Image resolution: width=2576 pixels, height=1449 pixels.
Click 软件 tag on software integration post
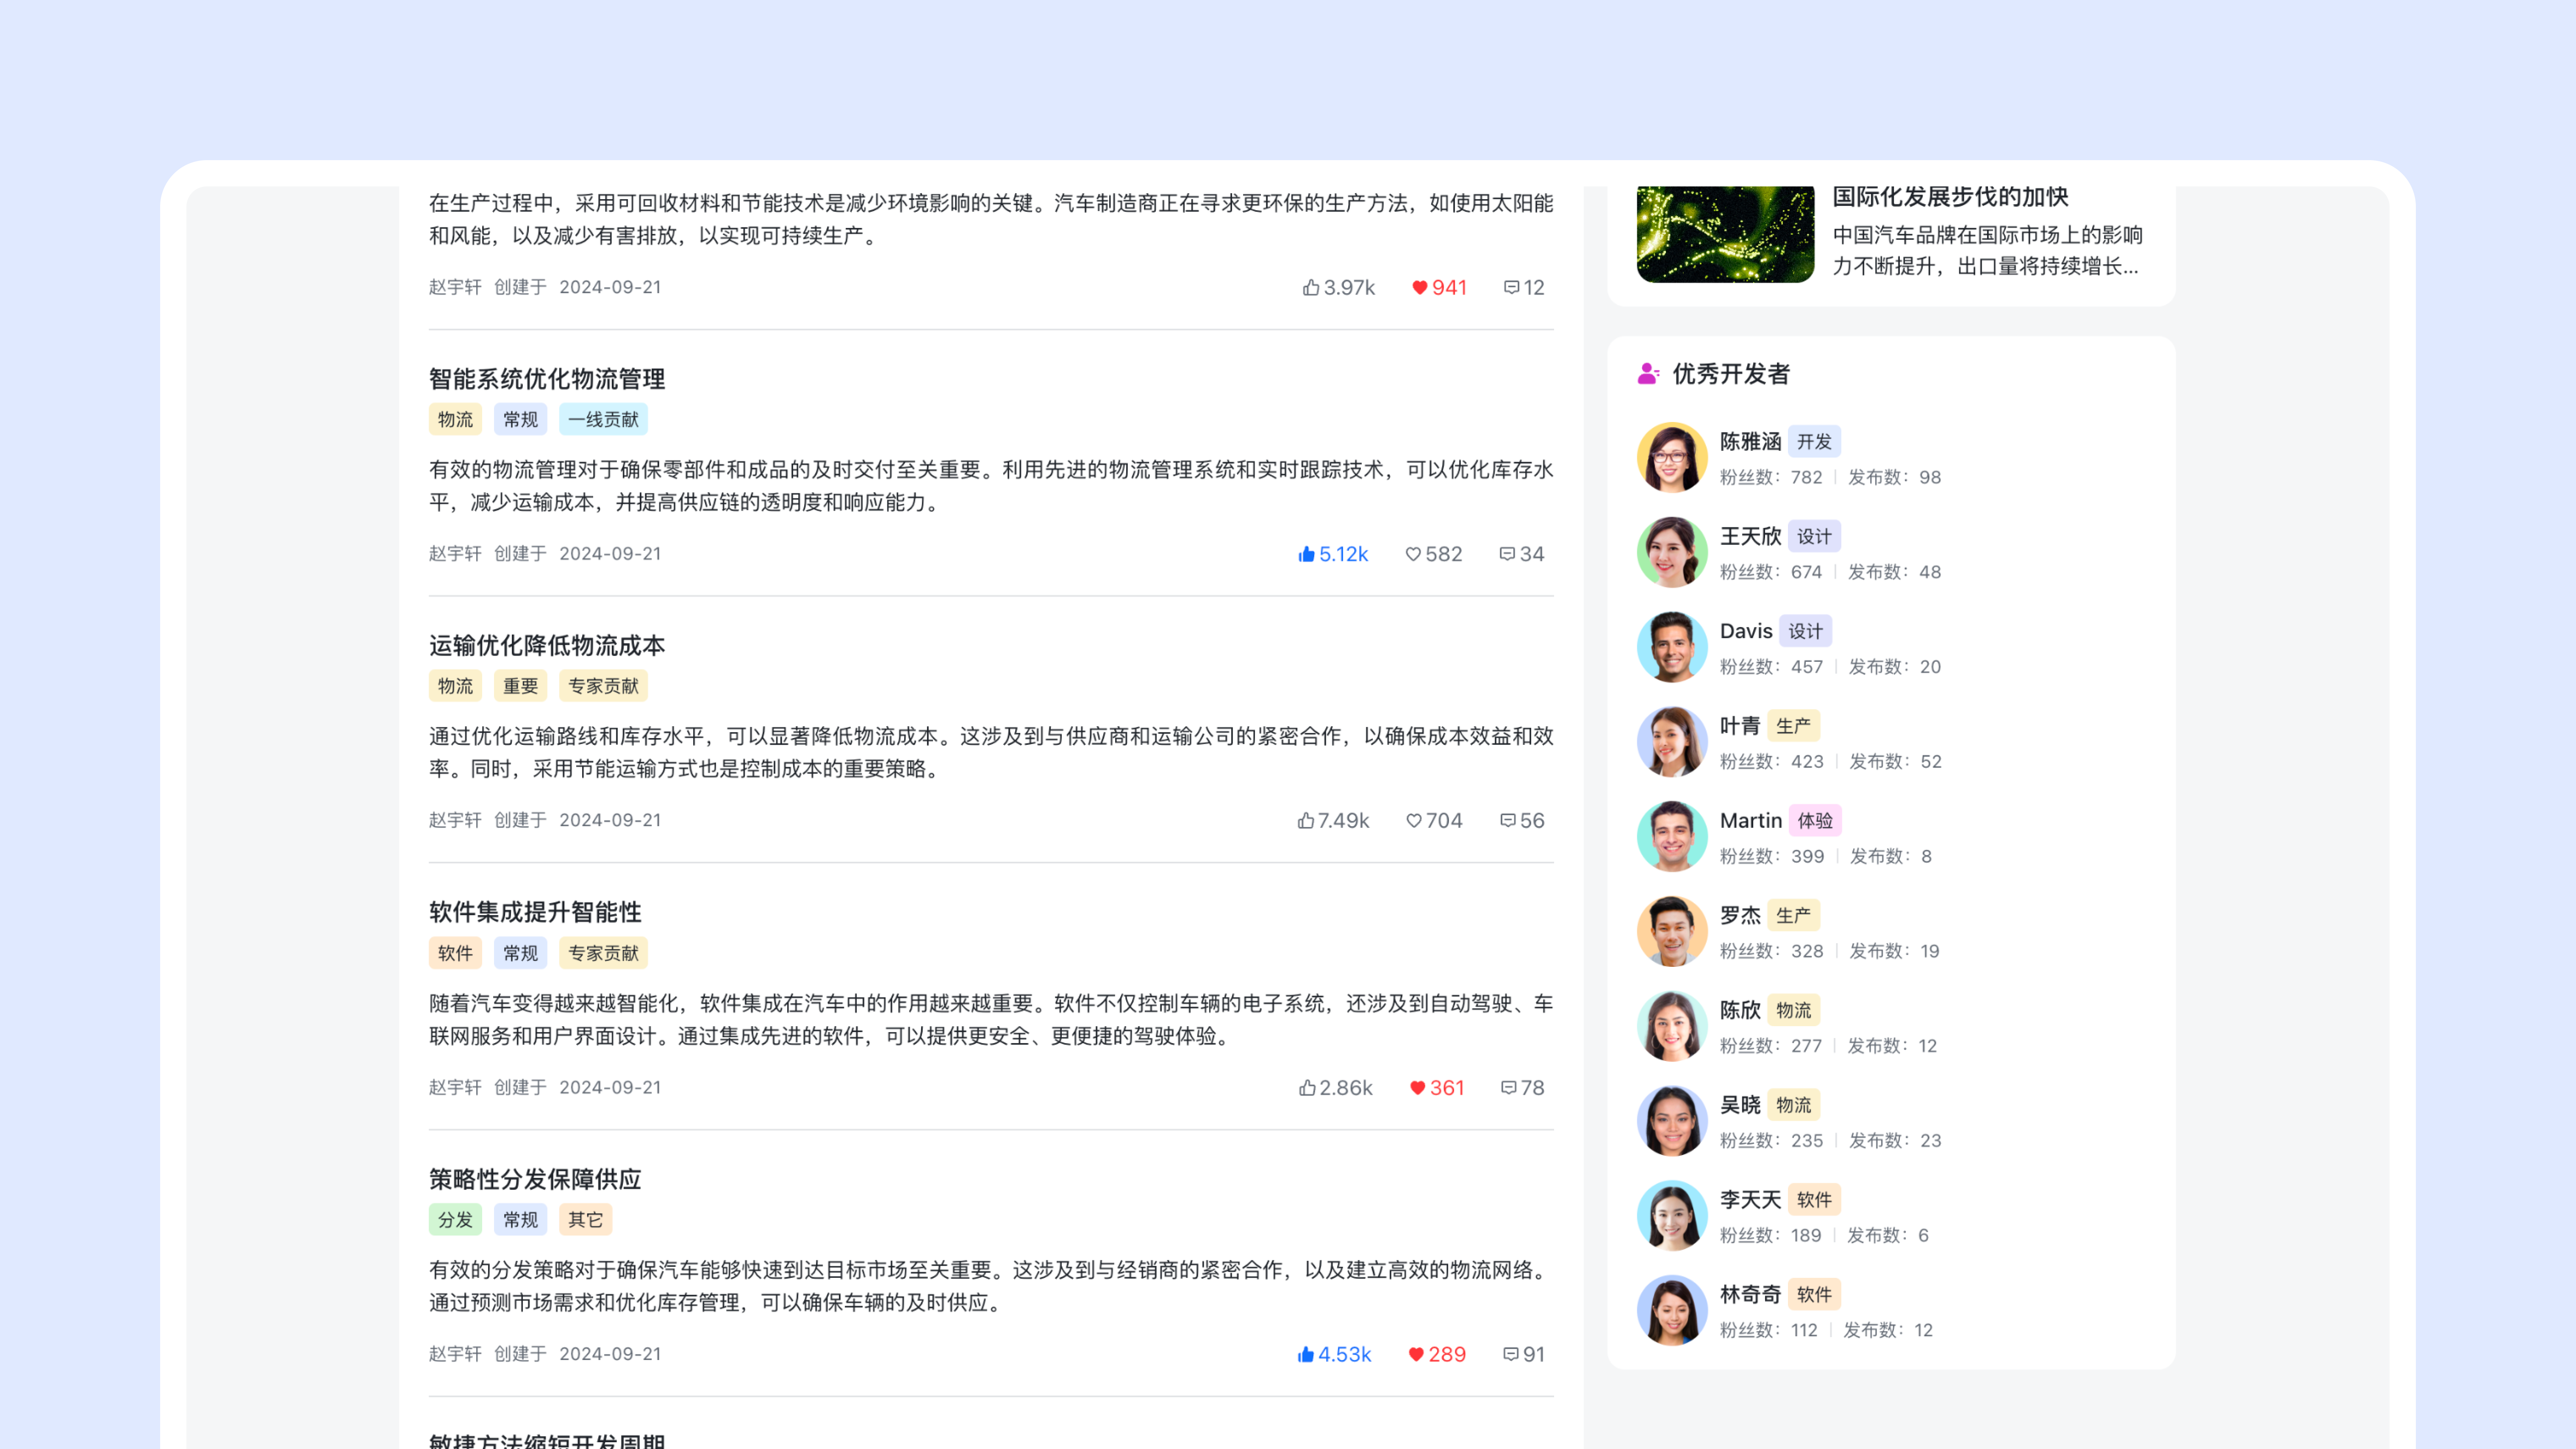455,953
